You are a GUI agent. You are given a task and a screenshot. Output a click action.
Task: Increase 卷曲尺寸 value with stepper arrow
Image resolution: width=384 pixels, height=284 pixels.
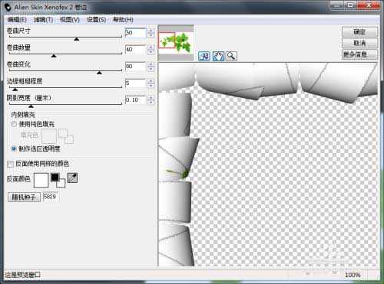tap(151, 31)
